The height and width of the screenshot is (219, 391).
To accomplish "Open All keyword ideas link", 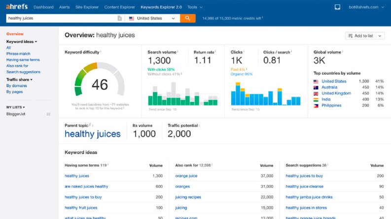I will (x=8, y=48).
